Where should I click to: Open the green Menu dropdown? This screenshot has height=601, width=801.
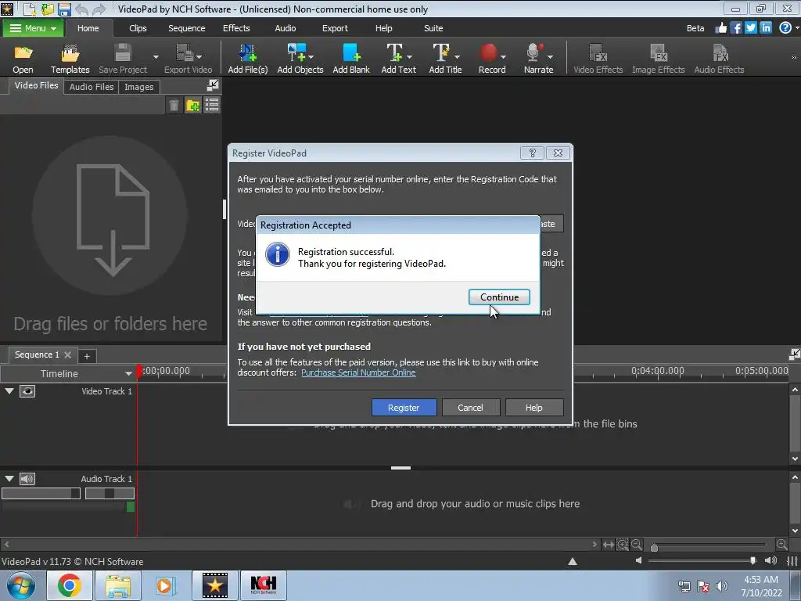click(33, 28)
